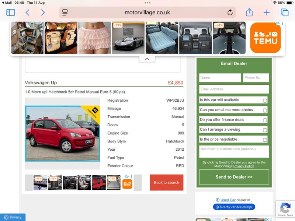This screenshot has height=221, width=295.
Task: Check 'Is this car still available'
Action: point(265,101)
